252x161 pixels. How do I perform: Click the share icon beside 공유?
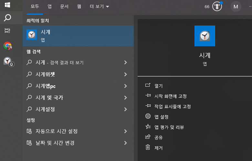(148, 137)
